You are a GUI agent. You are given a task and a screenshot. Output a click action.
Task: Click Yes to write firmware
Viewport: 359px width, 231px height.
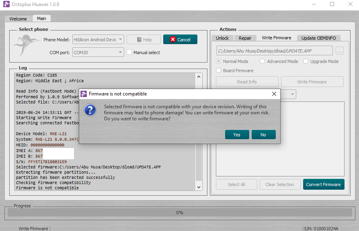click(237, 135)
